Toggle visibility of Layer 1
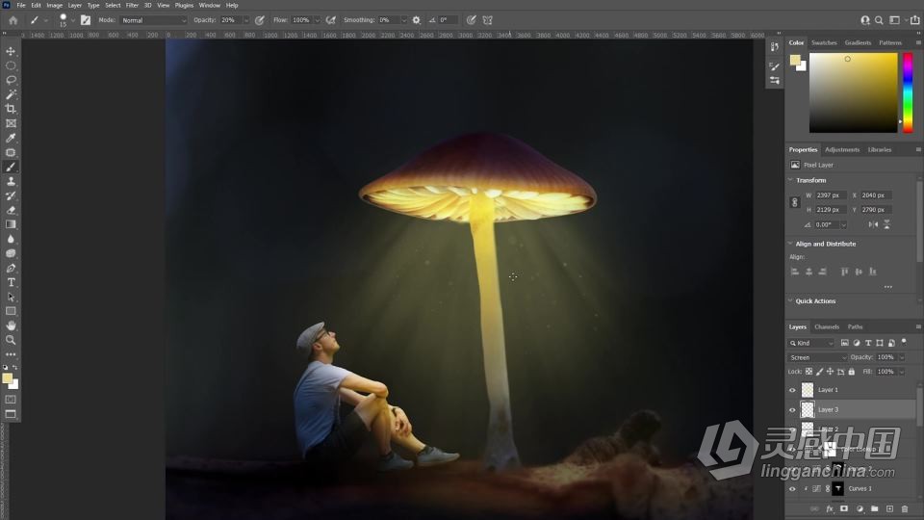The width and height of the screenshot is (924, 520). [792, 390]
